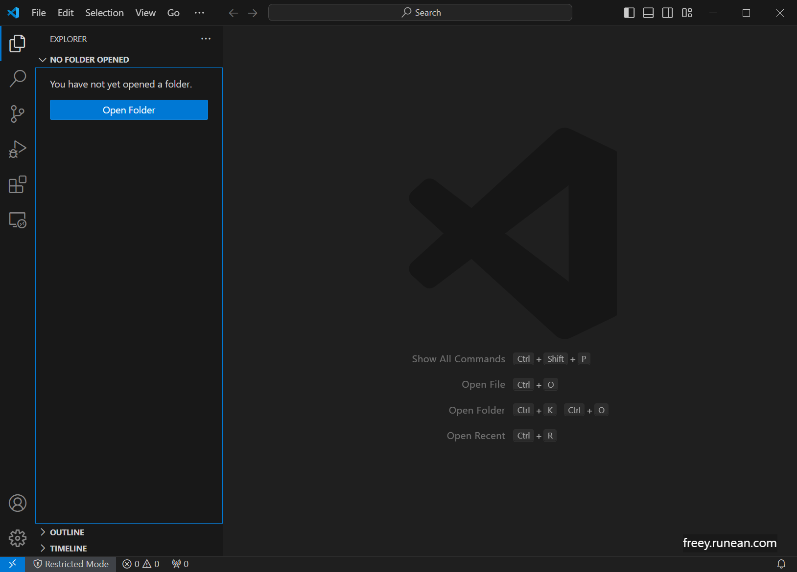The width and height of the screenshot is (797, 572).
Task: Open the Explorer view in activity bar
Action: (18, 44)
